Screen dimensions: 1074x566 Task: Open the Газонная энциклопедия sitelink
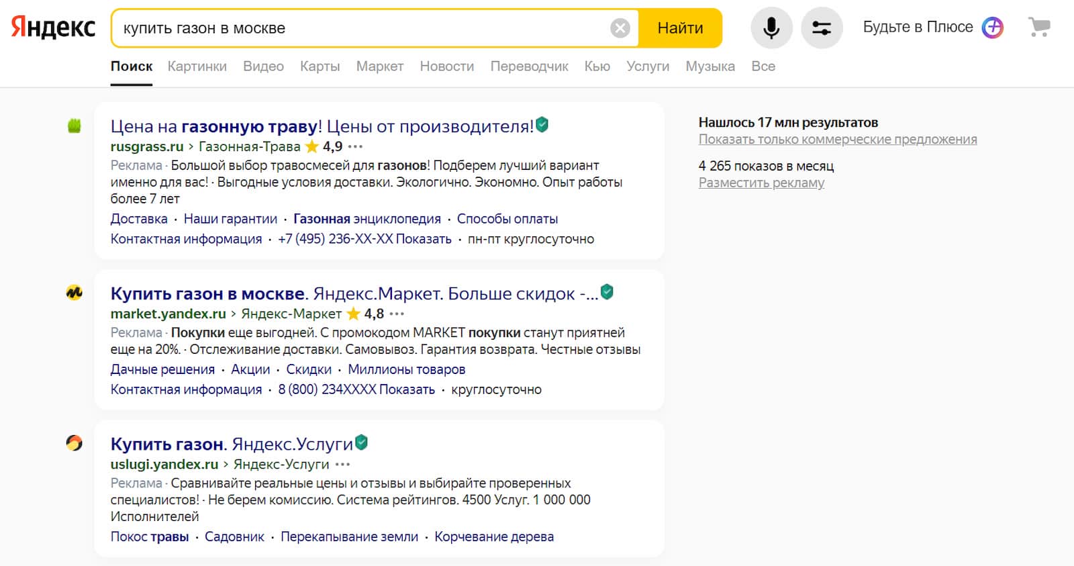[367, 219]
